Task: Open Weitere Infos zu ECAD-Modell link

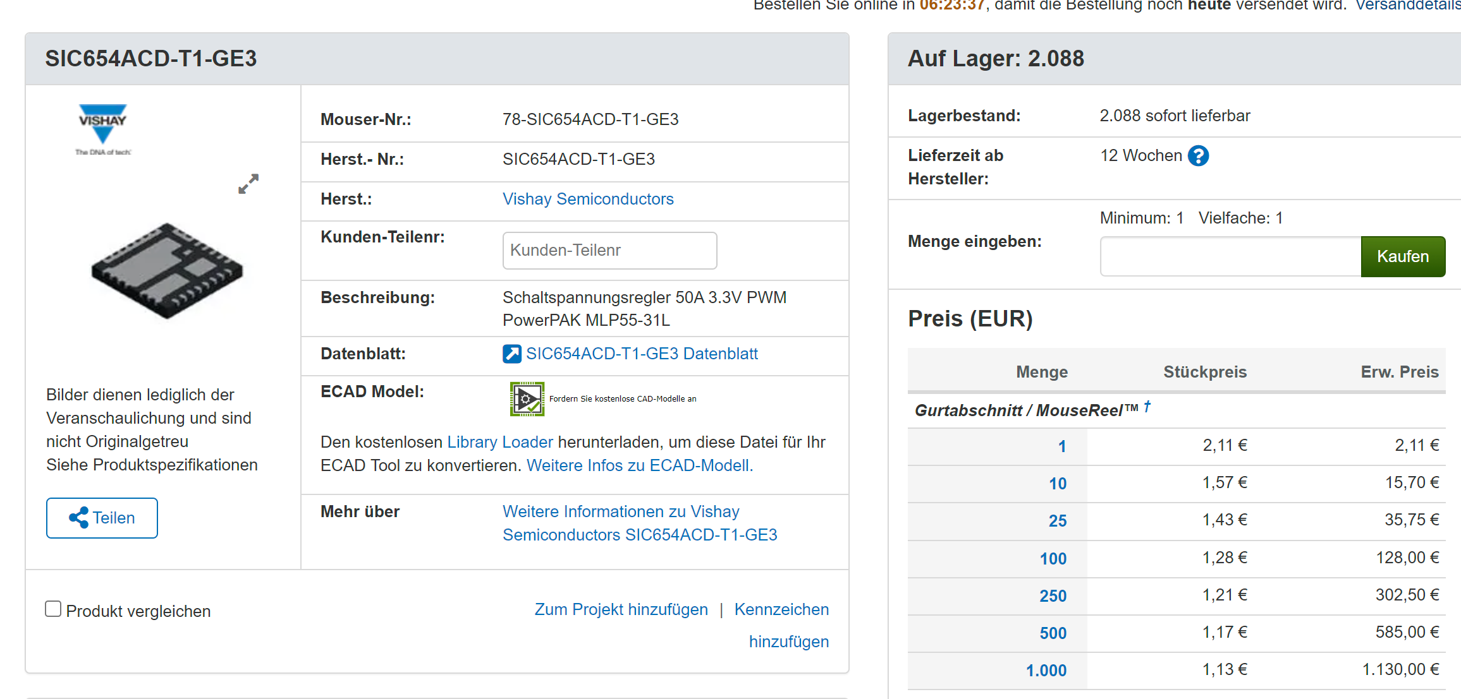Action: 639,465
